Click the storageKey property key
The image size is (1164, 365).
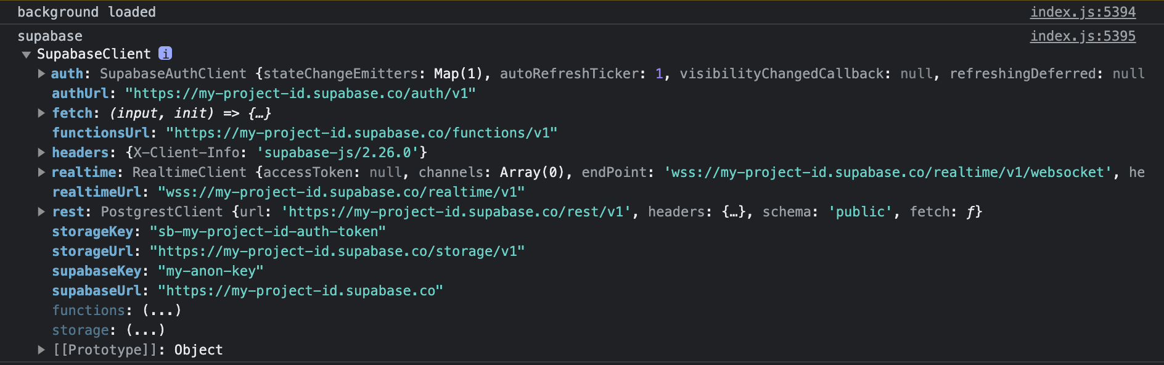[x=92, y=232]
